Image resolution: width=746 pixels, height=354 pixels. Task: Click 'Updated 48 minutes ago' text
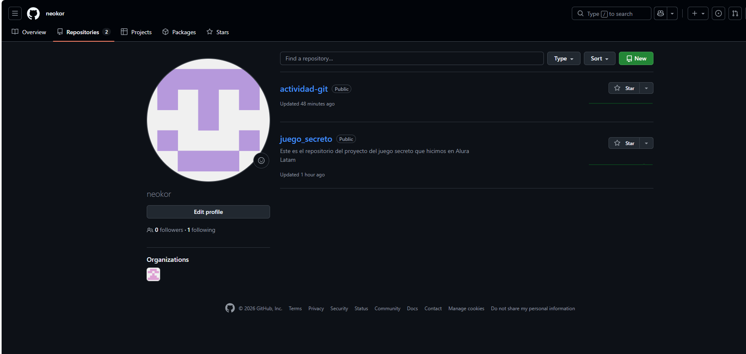(307, 104)
